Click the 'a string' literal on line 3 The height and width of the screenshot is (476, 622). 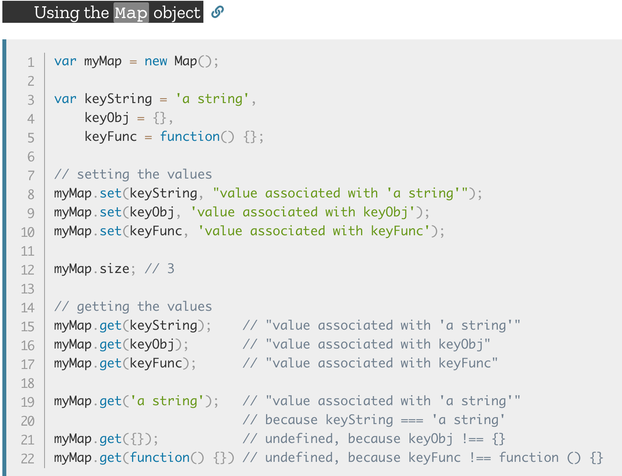click(x=212, y=99)
